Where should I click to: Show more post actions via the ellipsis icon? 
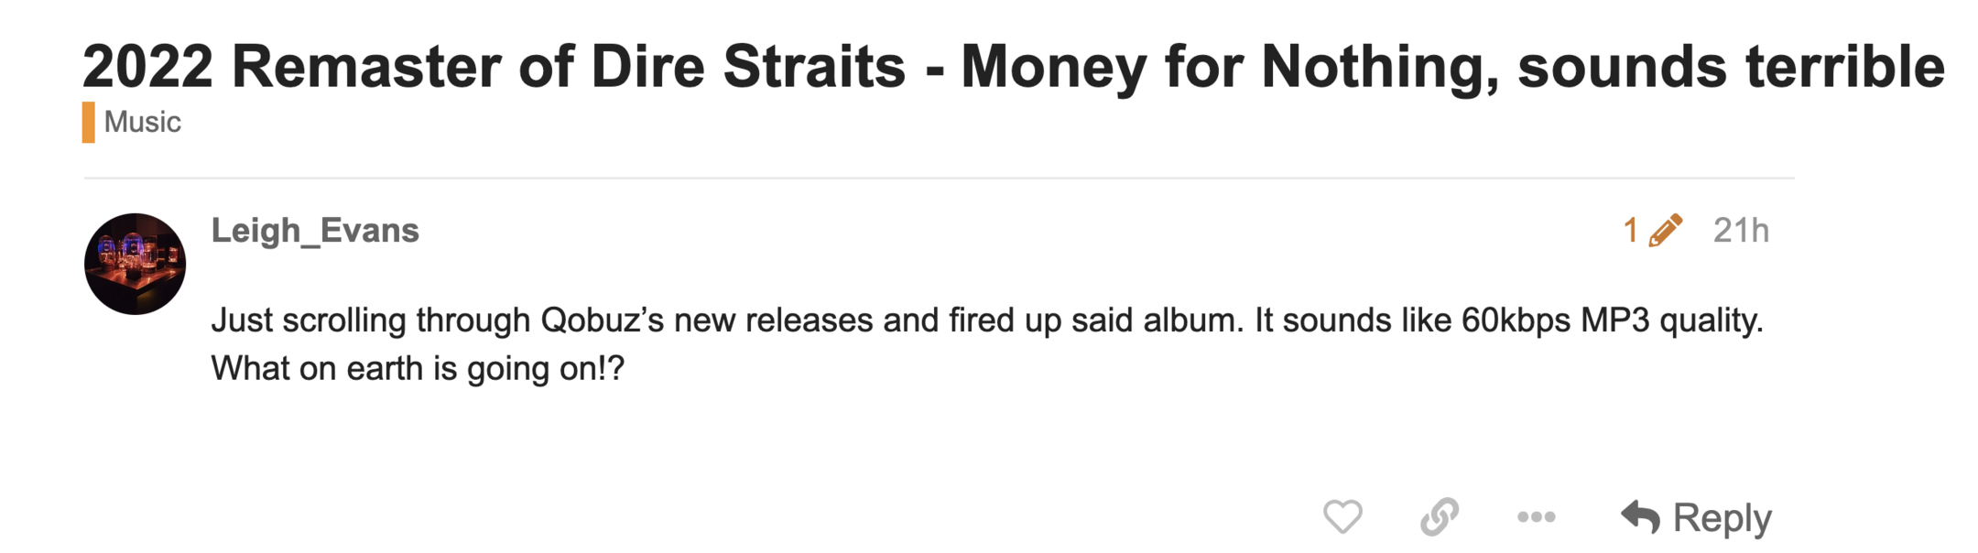click(x=1536, y=517)
